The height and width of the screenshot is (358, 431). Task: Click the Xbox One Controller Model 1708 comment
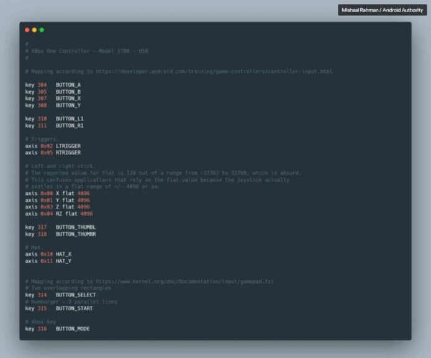(x=87, y=51)
